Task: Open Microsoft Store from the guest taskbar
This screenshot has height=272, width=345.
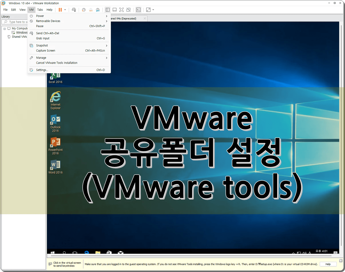Action: (x=109, y=253)
